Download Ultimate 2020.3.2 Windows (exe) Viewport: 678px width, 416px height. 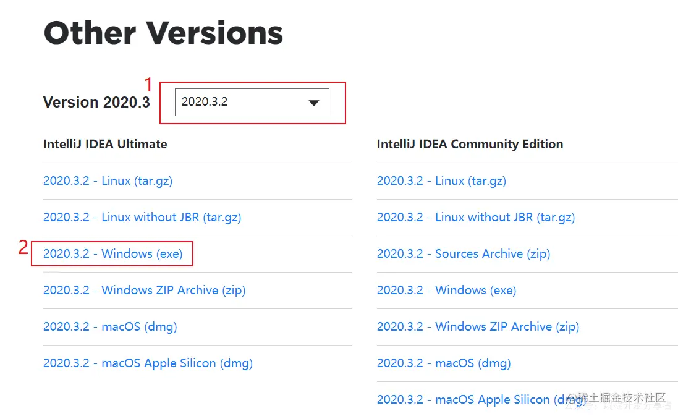click(113, 253)
